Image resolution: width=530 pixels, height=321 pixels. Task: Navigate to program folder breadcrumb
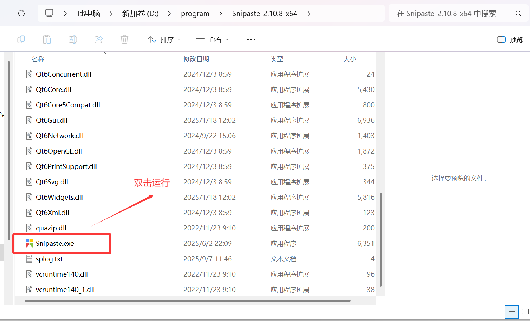coord(195,14)
